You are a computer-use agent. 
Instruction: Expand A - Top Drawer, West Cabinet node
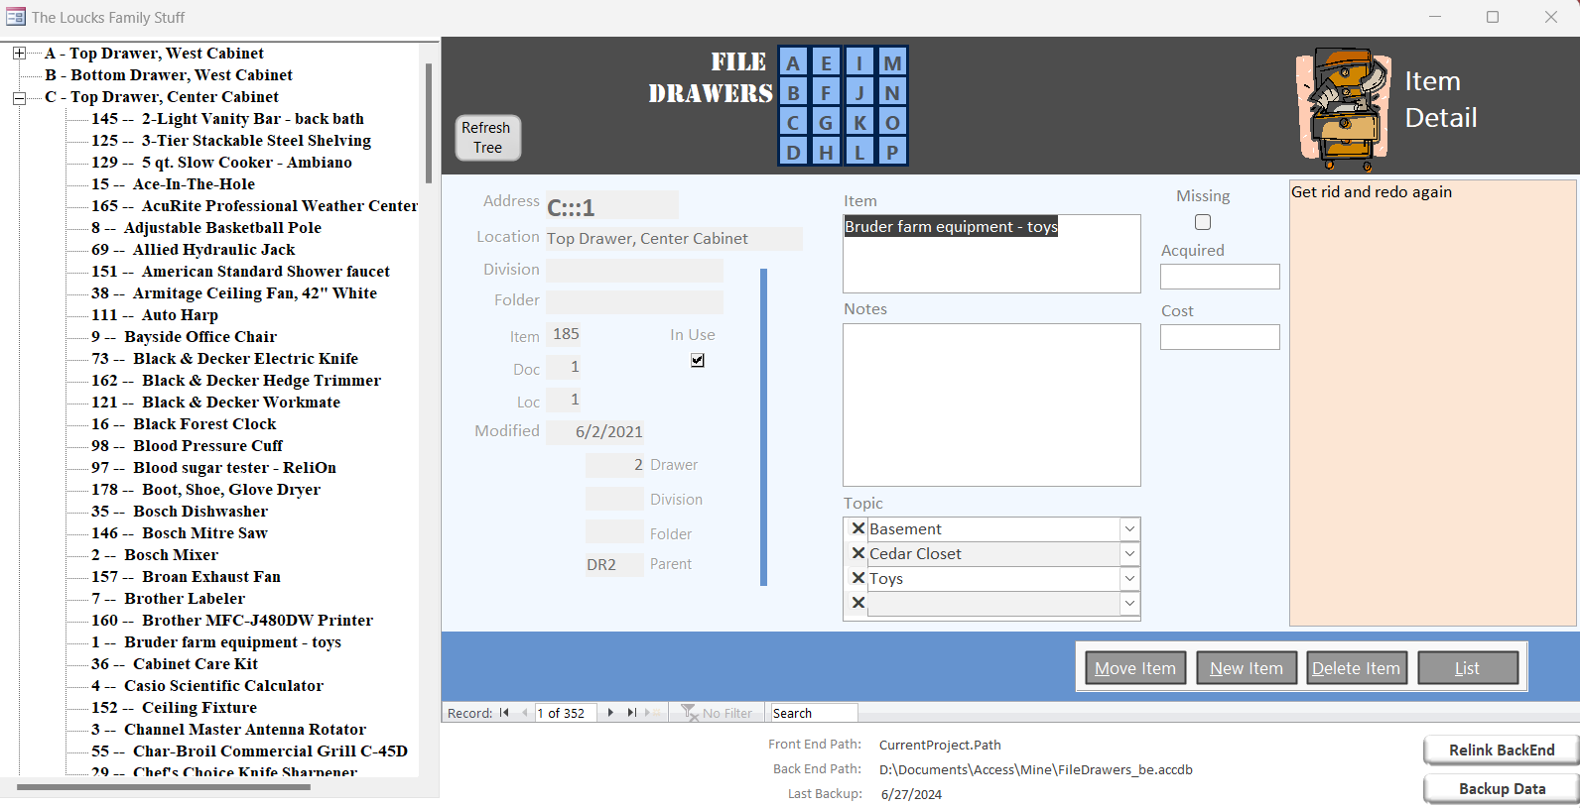coord(19,53)
